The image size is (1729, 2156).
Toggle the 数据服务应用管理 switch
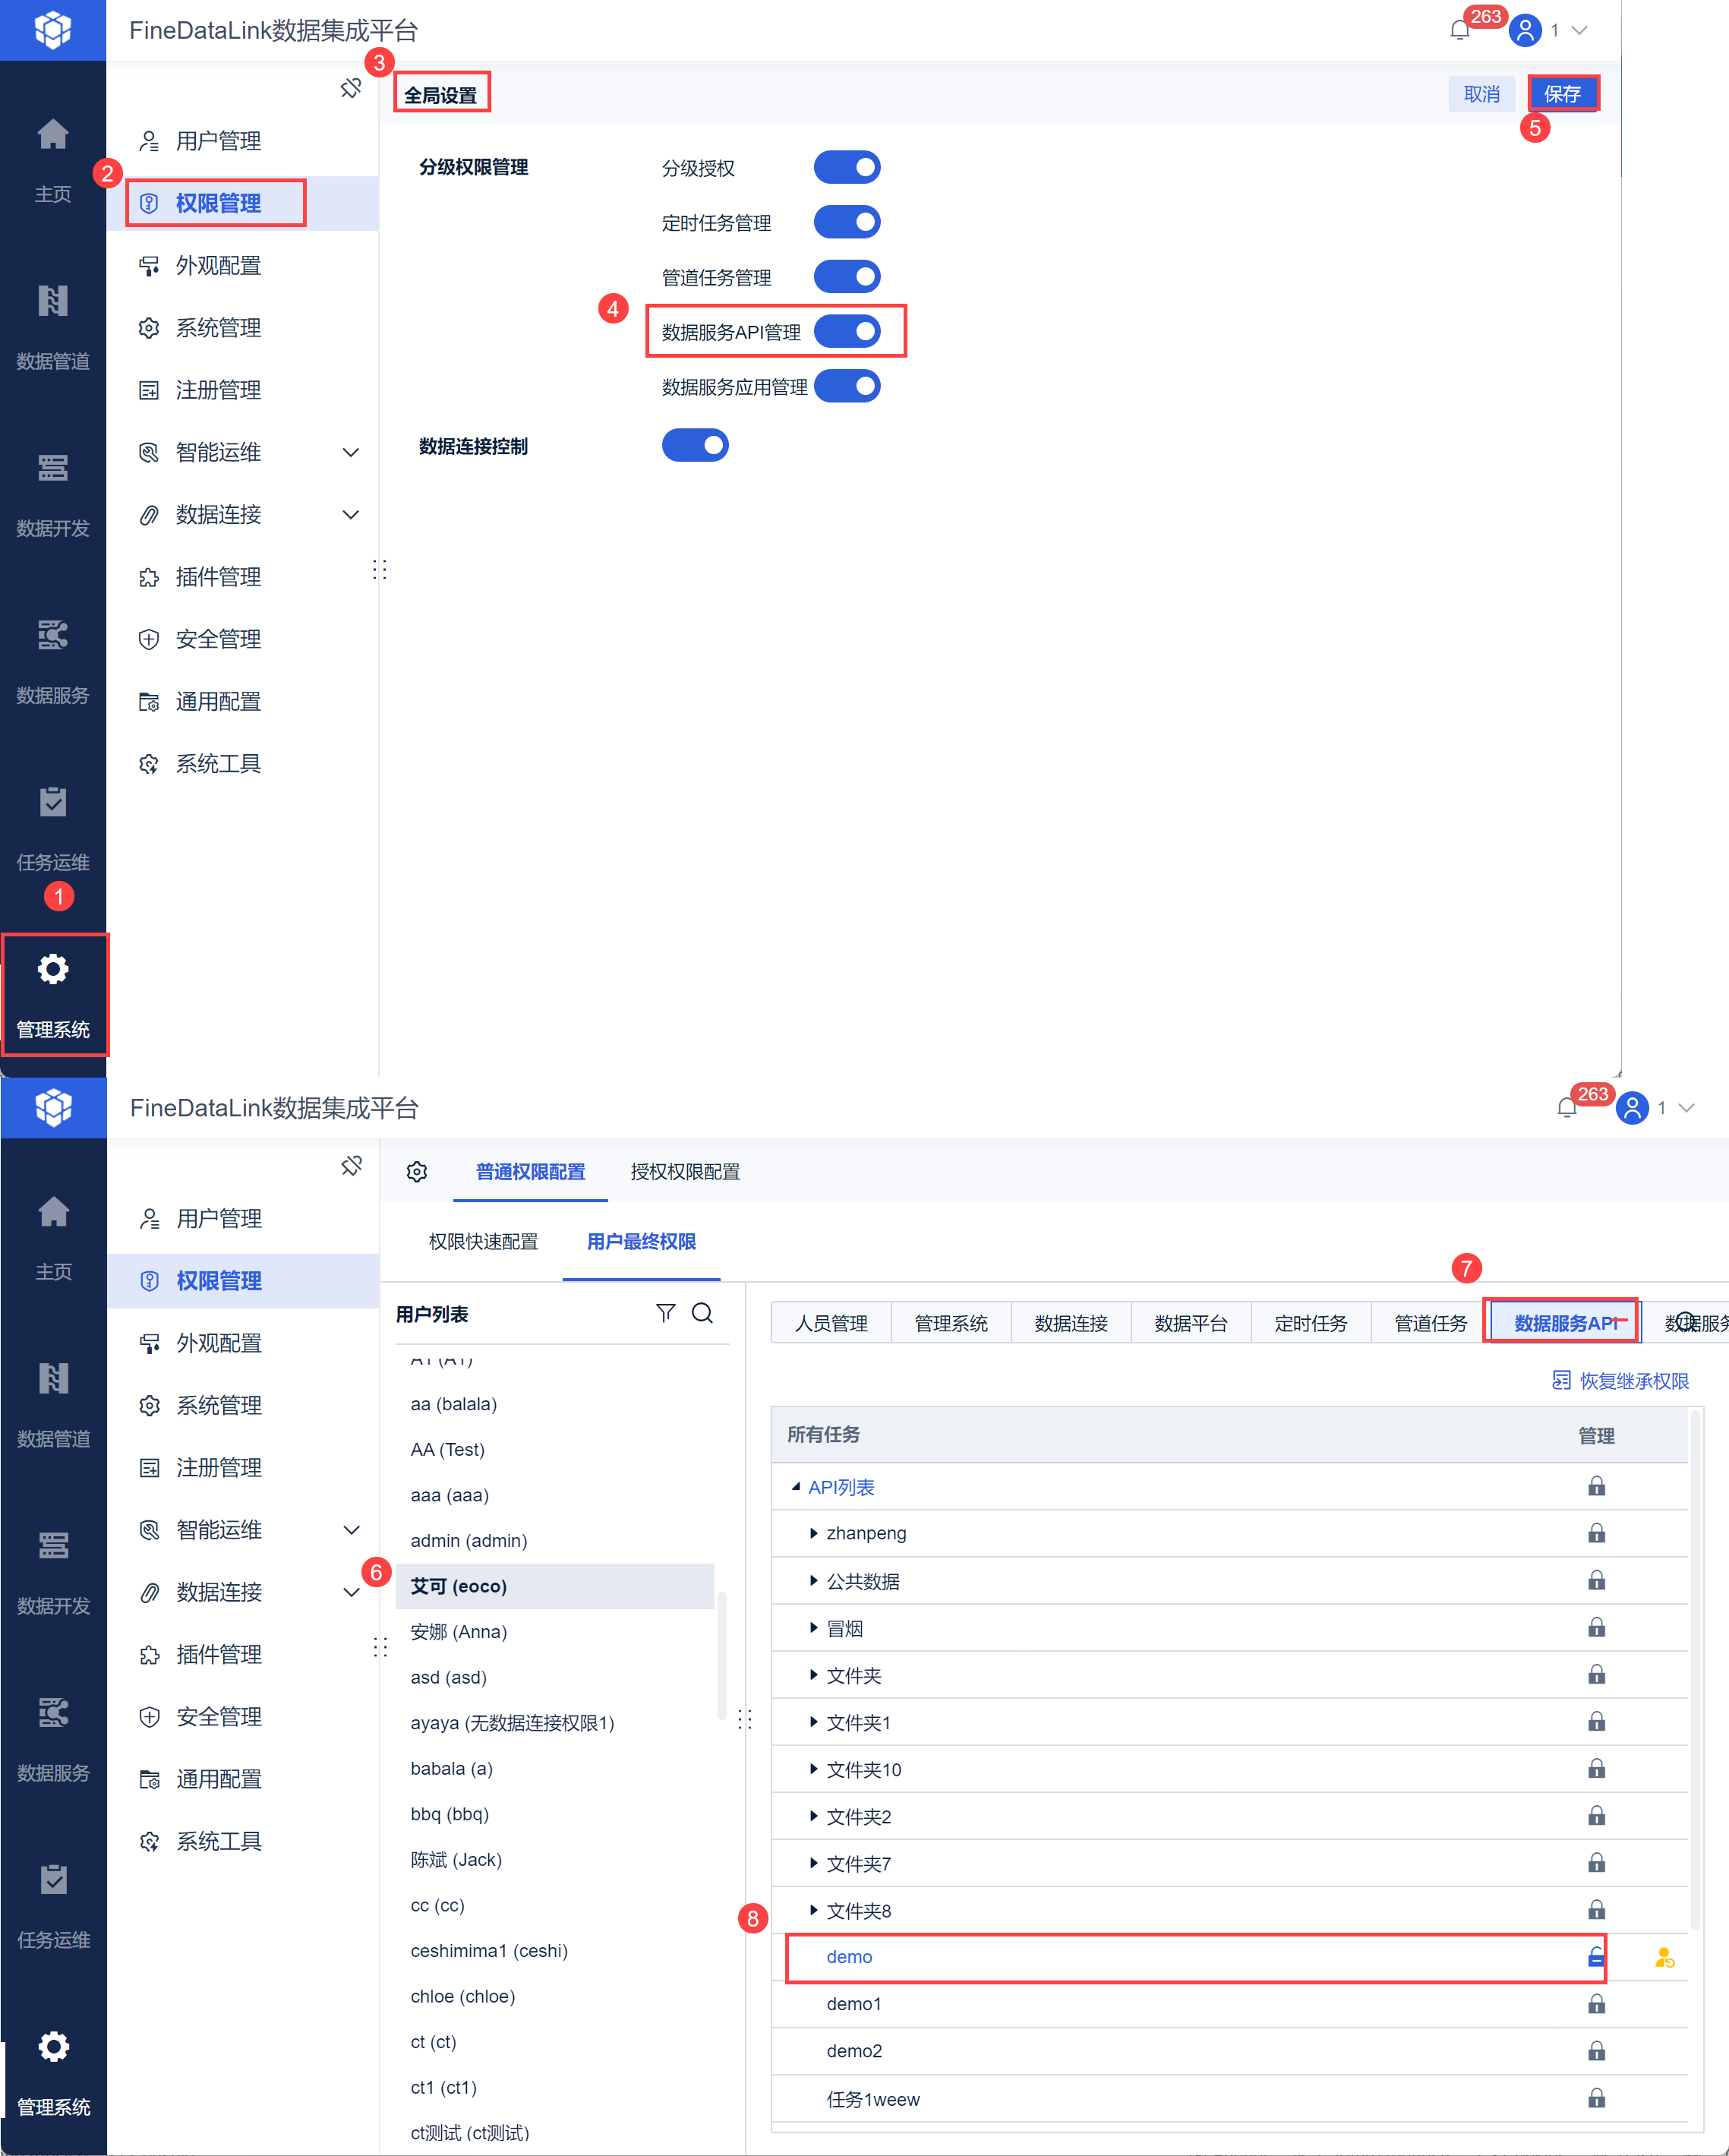tap(847, 386)
